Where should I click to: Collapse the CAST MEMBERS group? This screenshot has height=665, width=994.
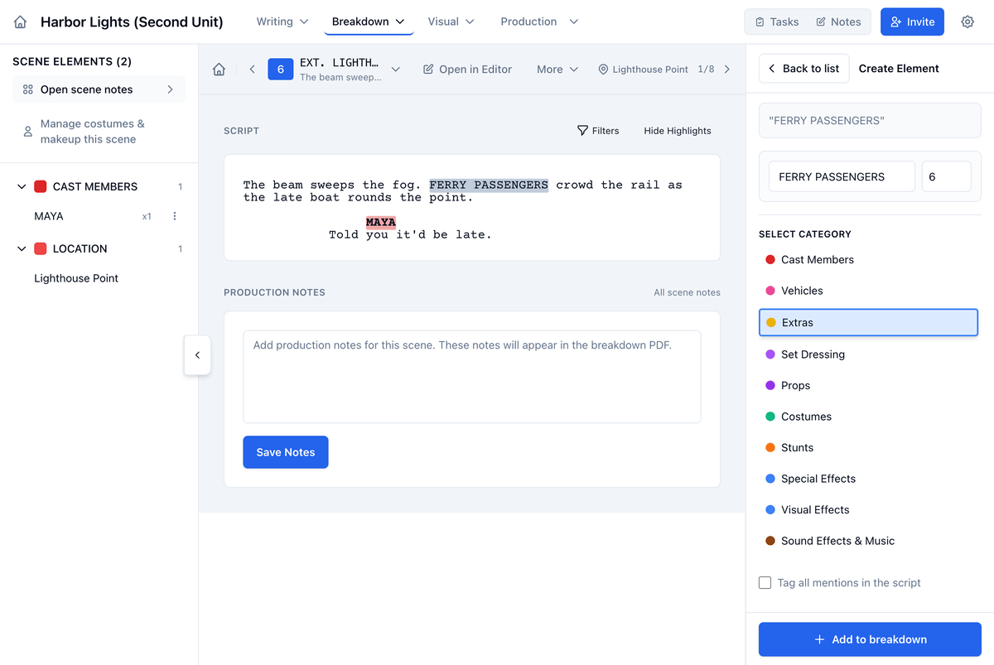pyautogui.click(x=22, y=187)
